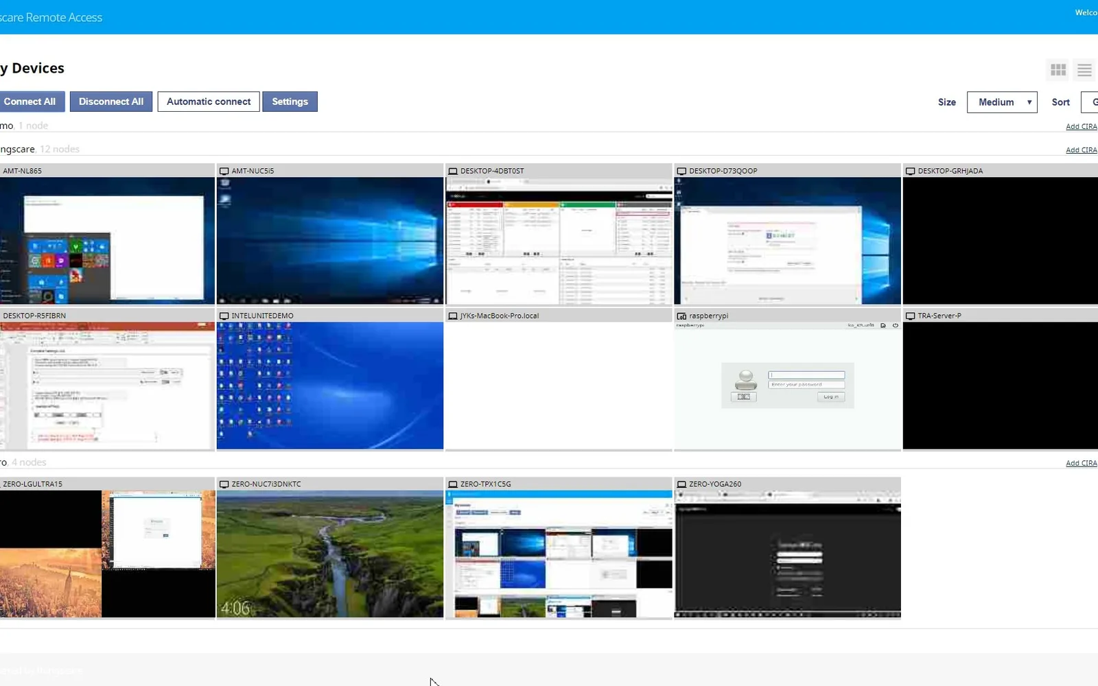Open the INTELUNITEDEMO desktop thumbnail

coord(330,386)
